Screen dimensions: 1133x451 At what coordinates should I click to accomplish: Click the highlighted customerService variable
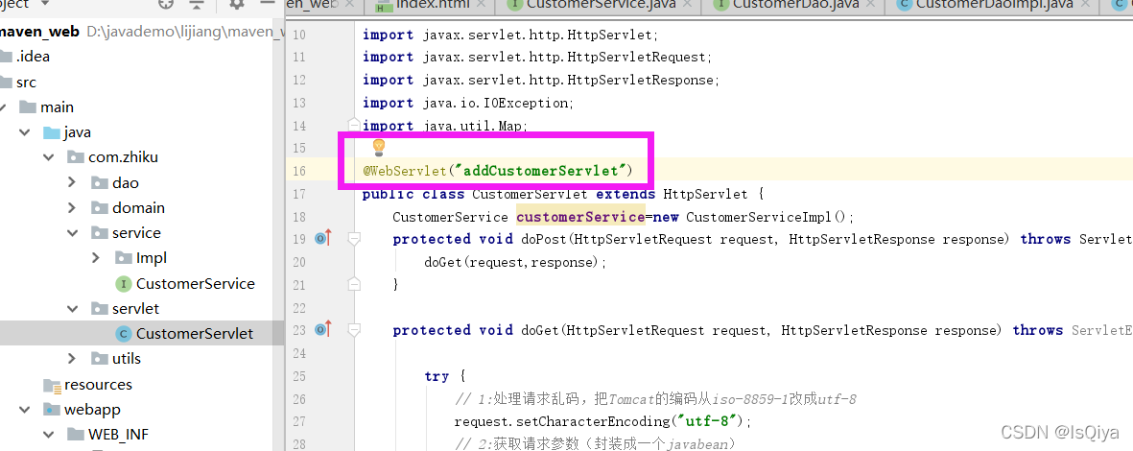coord(579,216)
